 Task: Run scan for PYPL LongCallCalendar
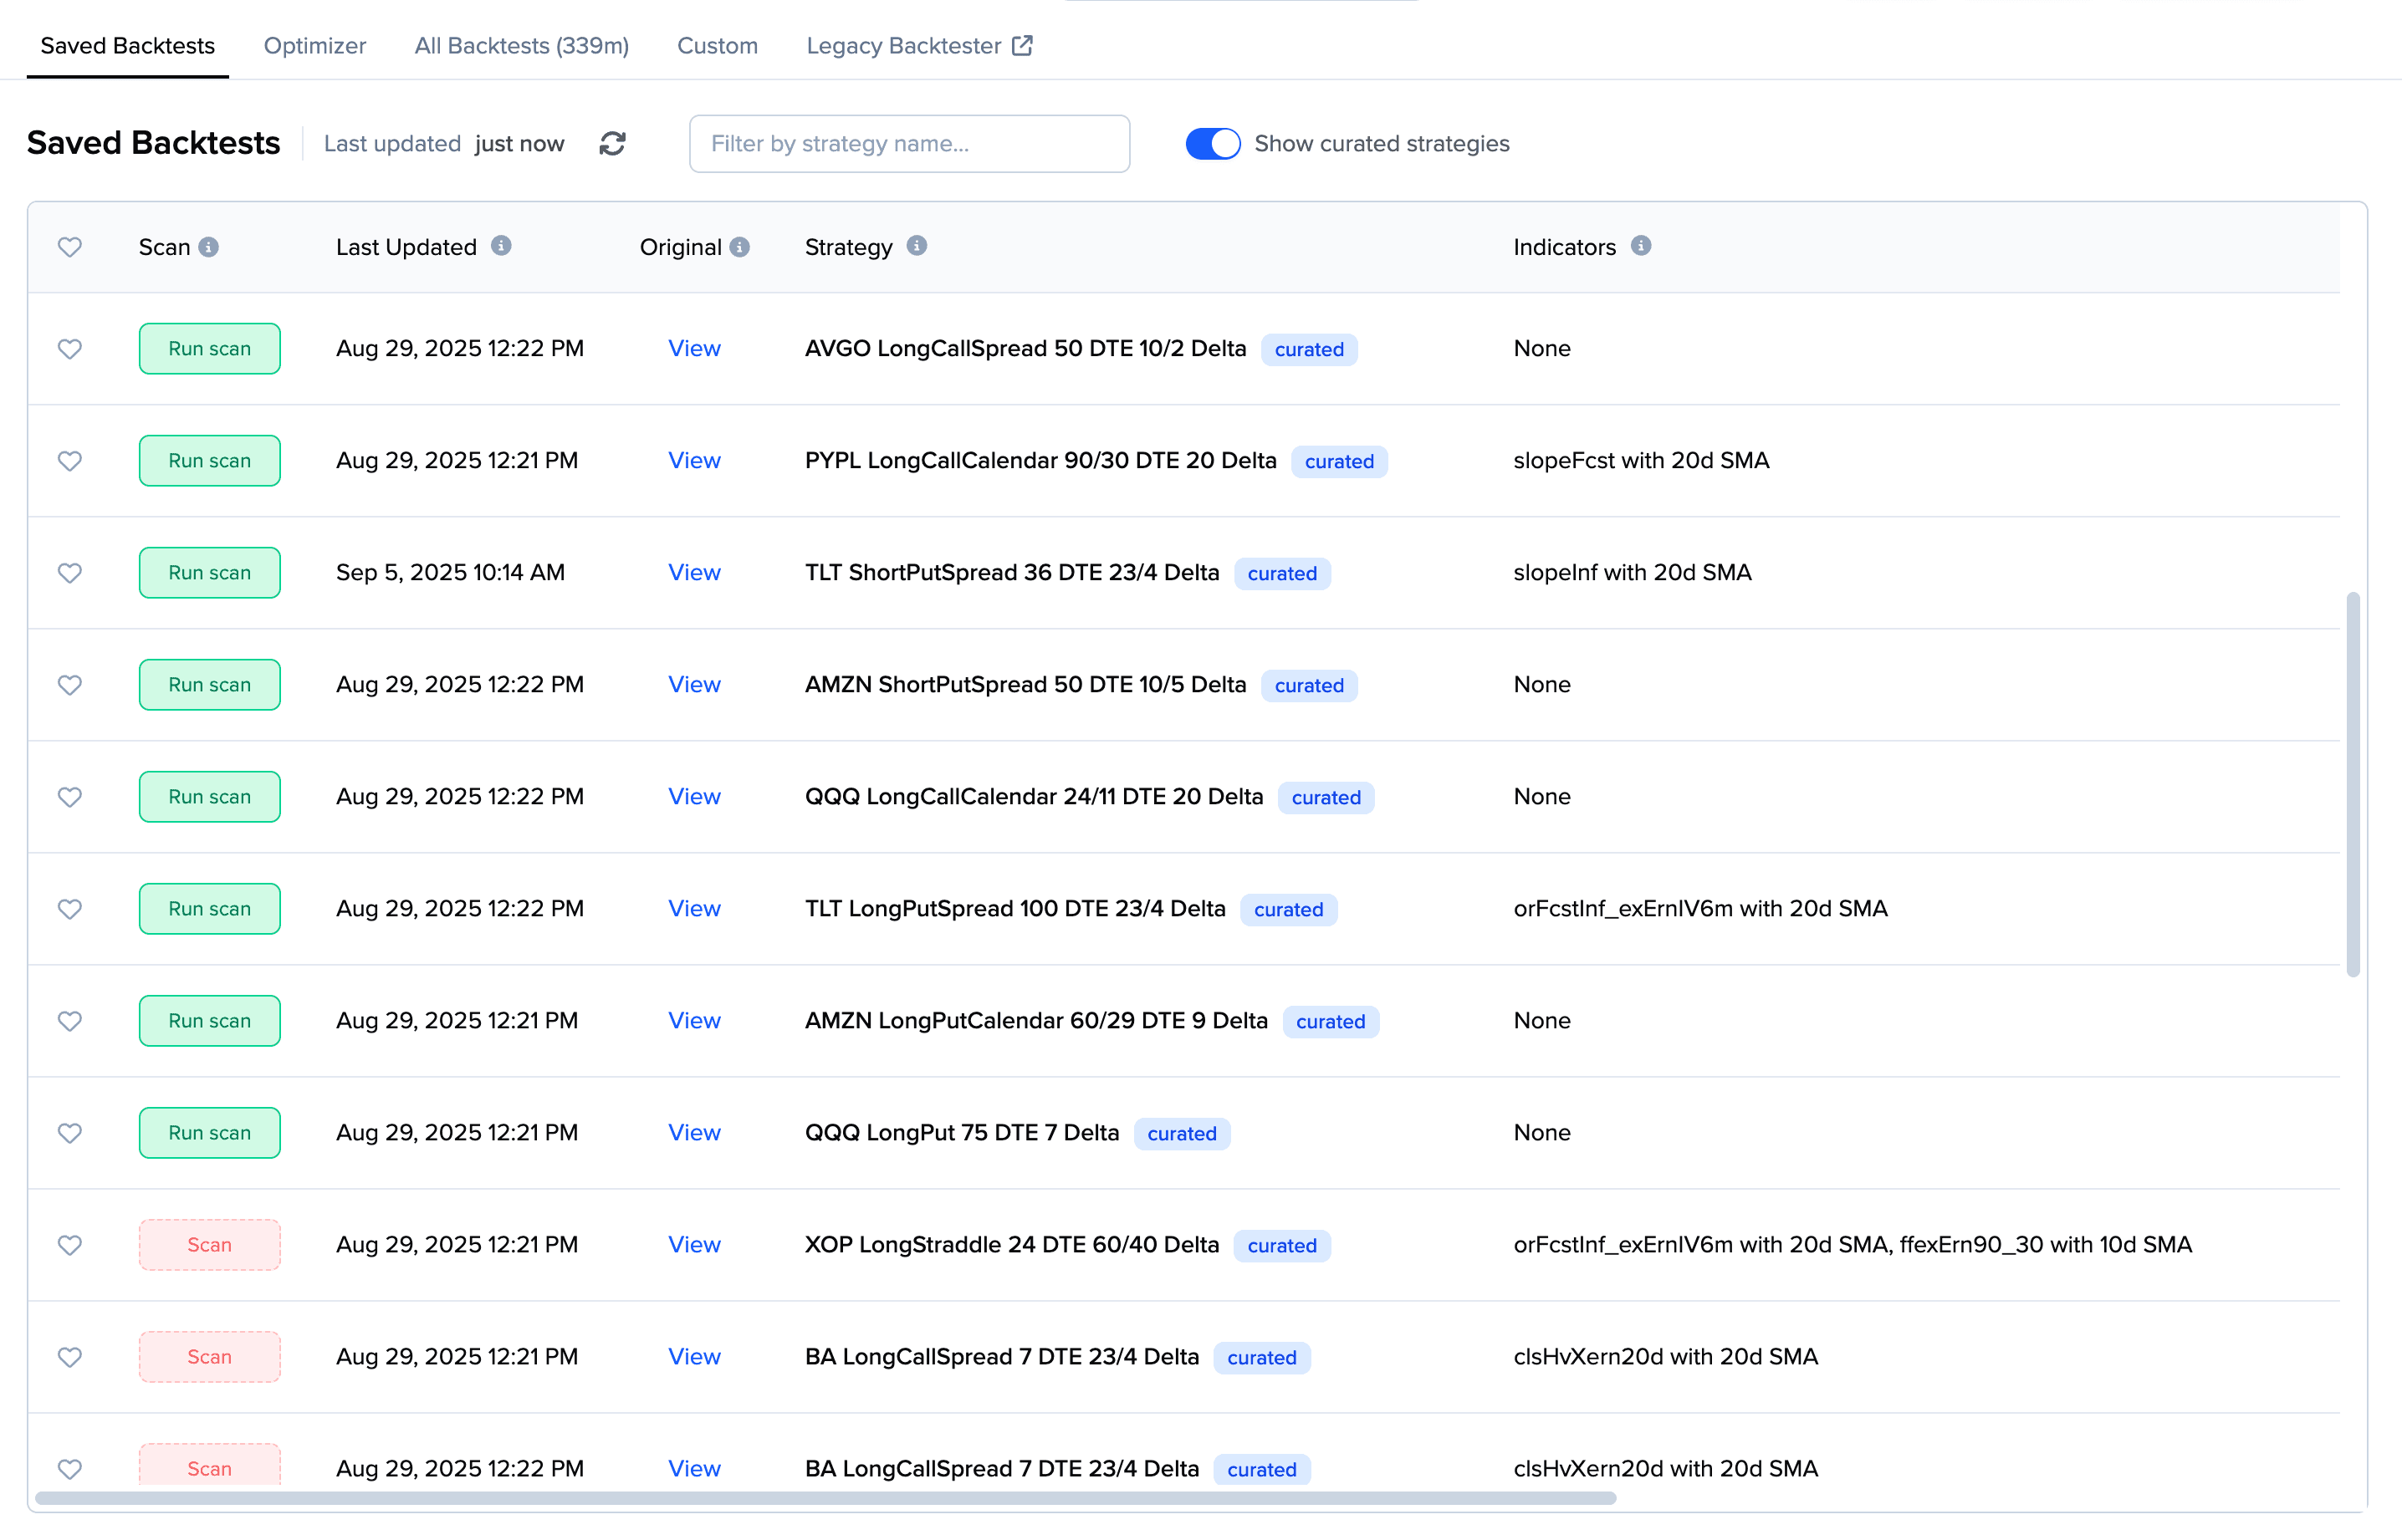pyautogui.click(x=210, y=461)
